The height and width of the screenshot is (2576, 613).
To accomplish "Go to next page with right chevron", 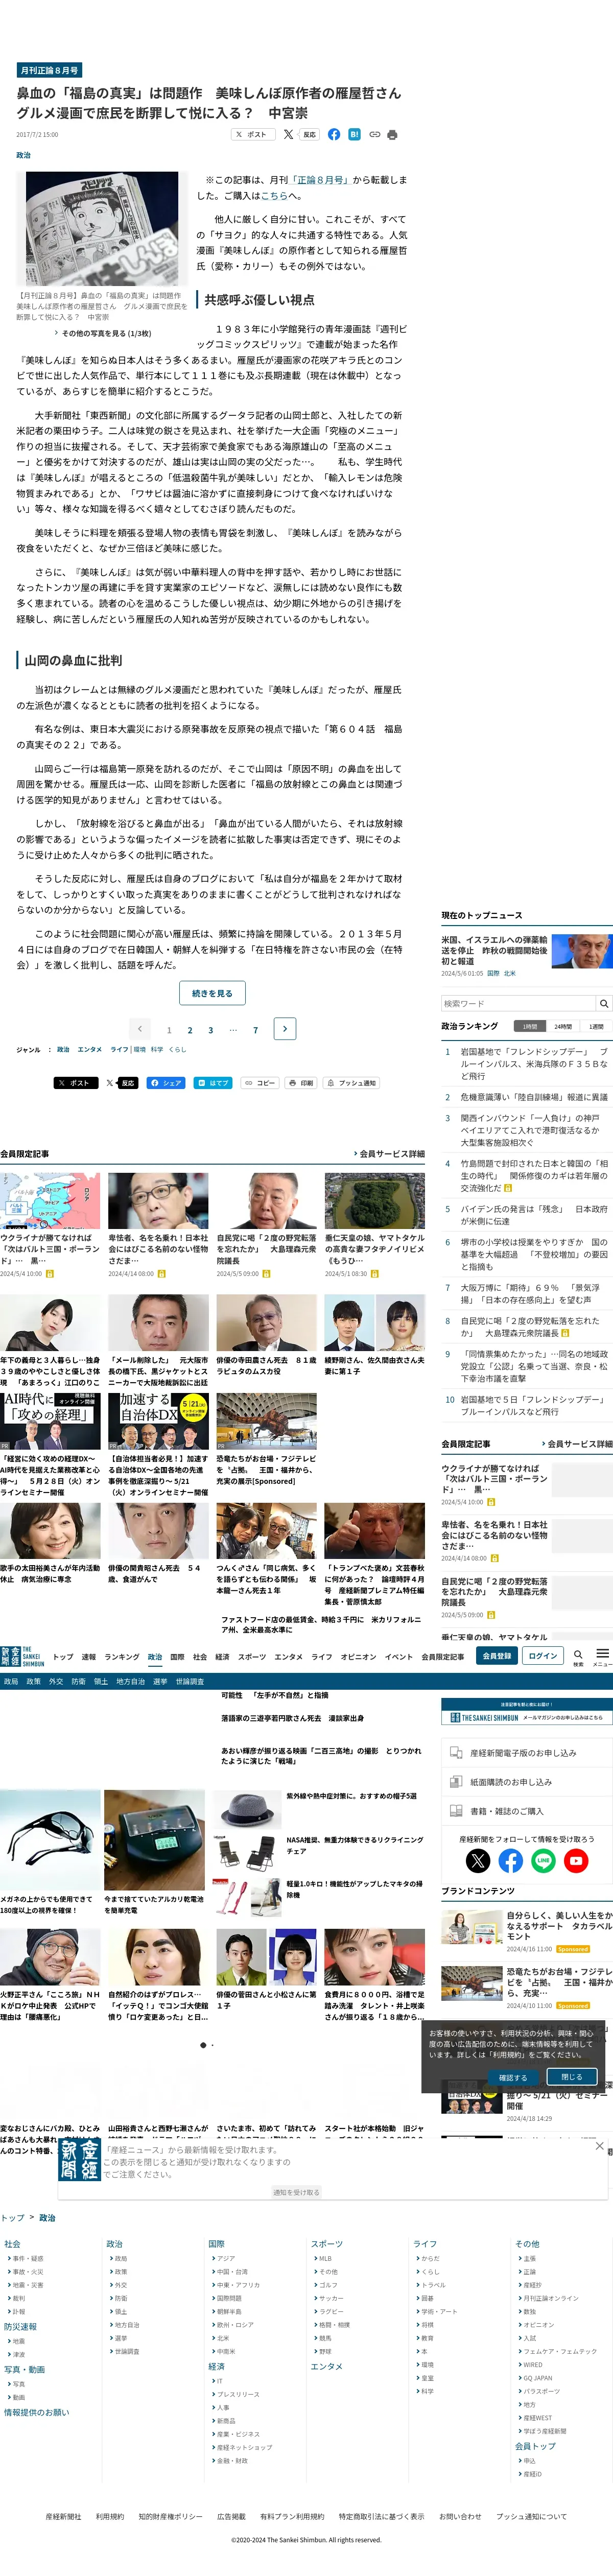I will (284, 1028).
